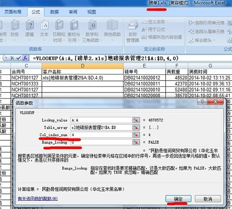Click weight cell 52480
The image size is (232, 209).
click(177, 90)
